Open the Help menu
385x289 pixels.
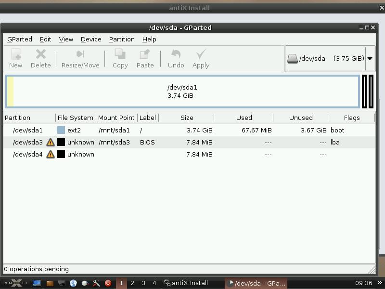pyautogui.click(x=149, y=39)
